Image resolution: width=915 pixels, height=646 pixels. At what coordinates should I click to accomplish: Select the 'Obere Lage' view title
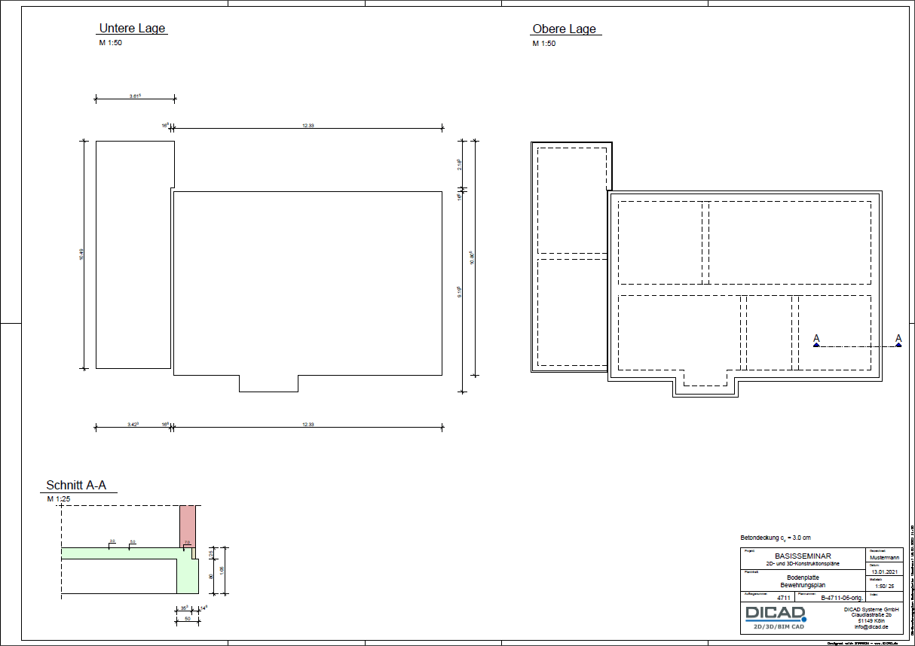[x=565, y=29]
